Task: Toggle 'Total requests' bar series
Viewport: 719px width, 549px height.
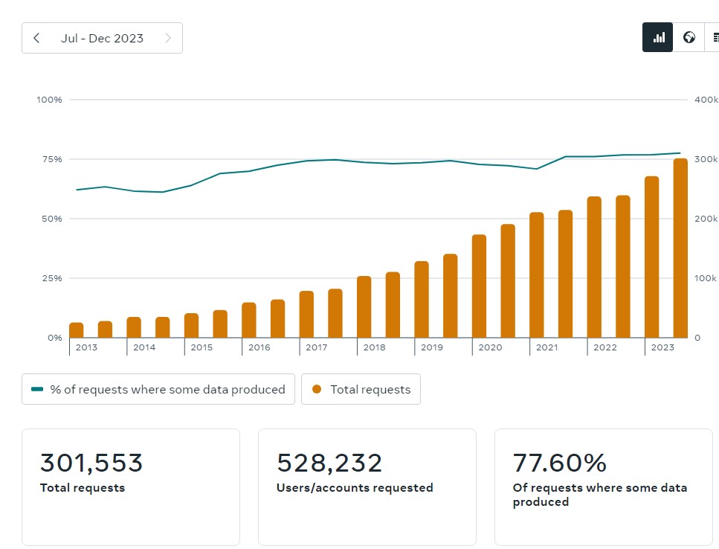Action: click(x=361, y=389)
